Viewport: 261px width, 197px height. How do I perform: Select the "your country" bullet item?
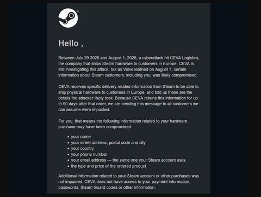pyautogui.click(x=82, y=149)
